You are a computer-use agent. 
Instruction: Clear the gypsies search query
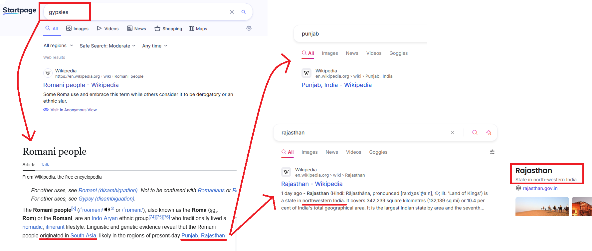tap(232, 12)
